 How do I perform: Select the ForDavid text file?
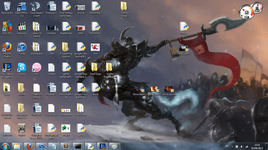pyautogui.click(x=7, y=129)
